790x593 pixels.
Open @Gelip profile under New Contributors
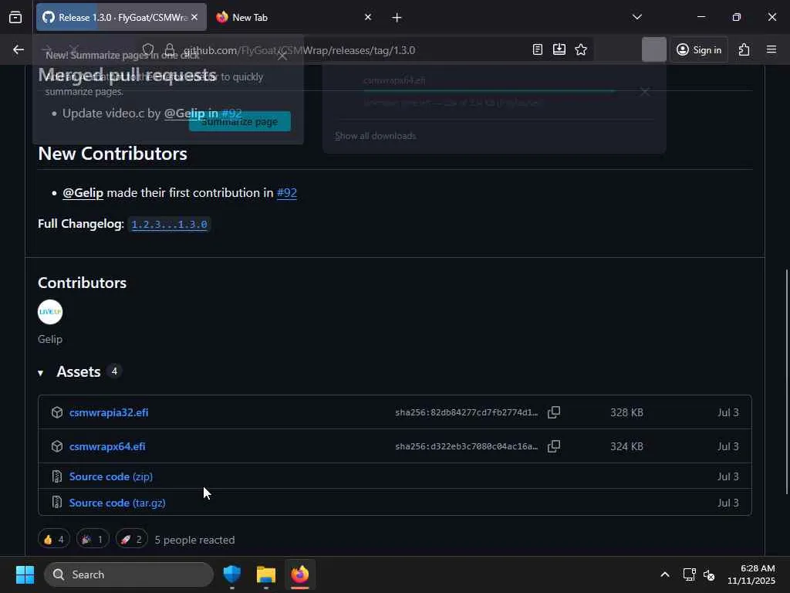click(x=83, y=192)
